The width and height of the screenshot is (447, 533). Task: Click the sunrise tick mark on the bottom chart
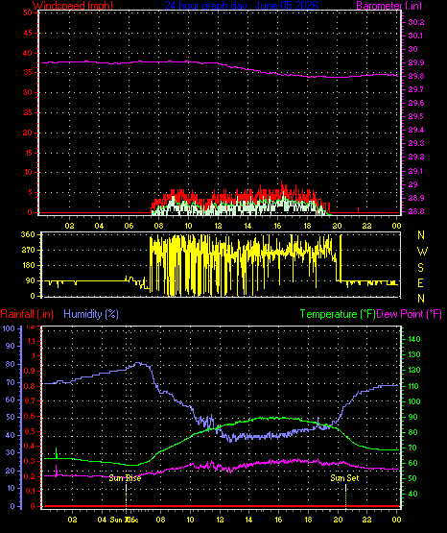pos(126,496)
